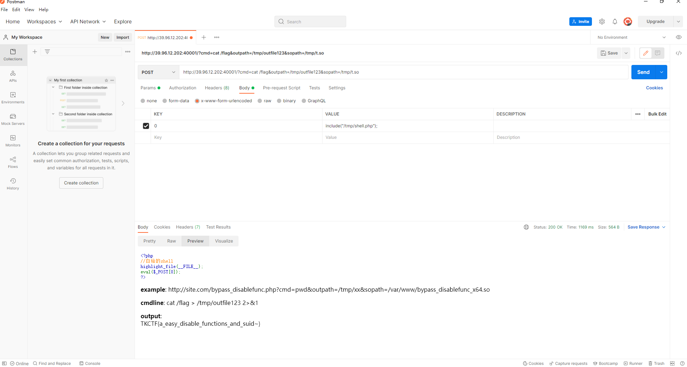Click next arrow on collection illustration
687x367 pixels.
123,103
